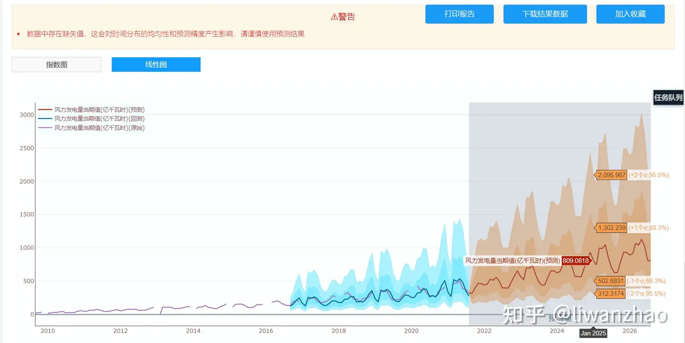Click the 3000 label on the y-axis
Viewport: 685px width, 343px height.
[x=27, y=115]
